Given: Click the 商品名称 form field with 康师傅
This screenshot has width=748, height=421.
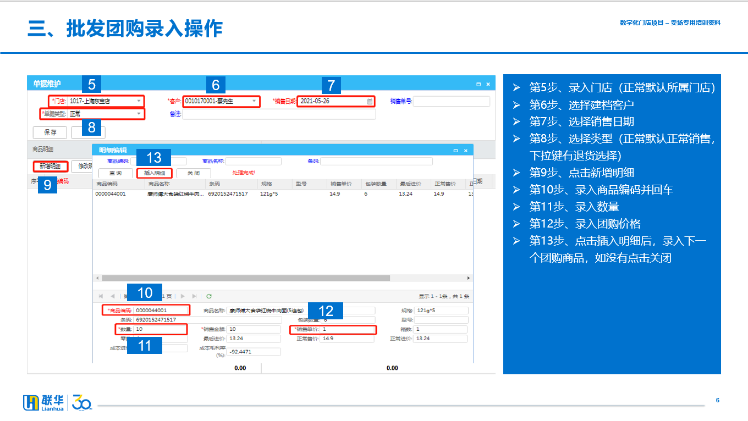Looking at the screenshot, I should [x=301, y=311].
